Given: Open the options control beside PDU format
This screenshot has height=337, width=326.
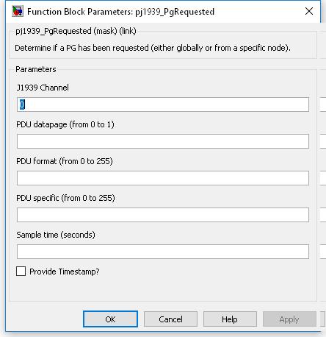Looking at the screenshot, I should 323,178.
